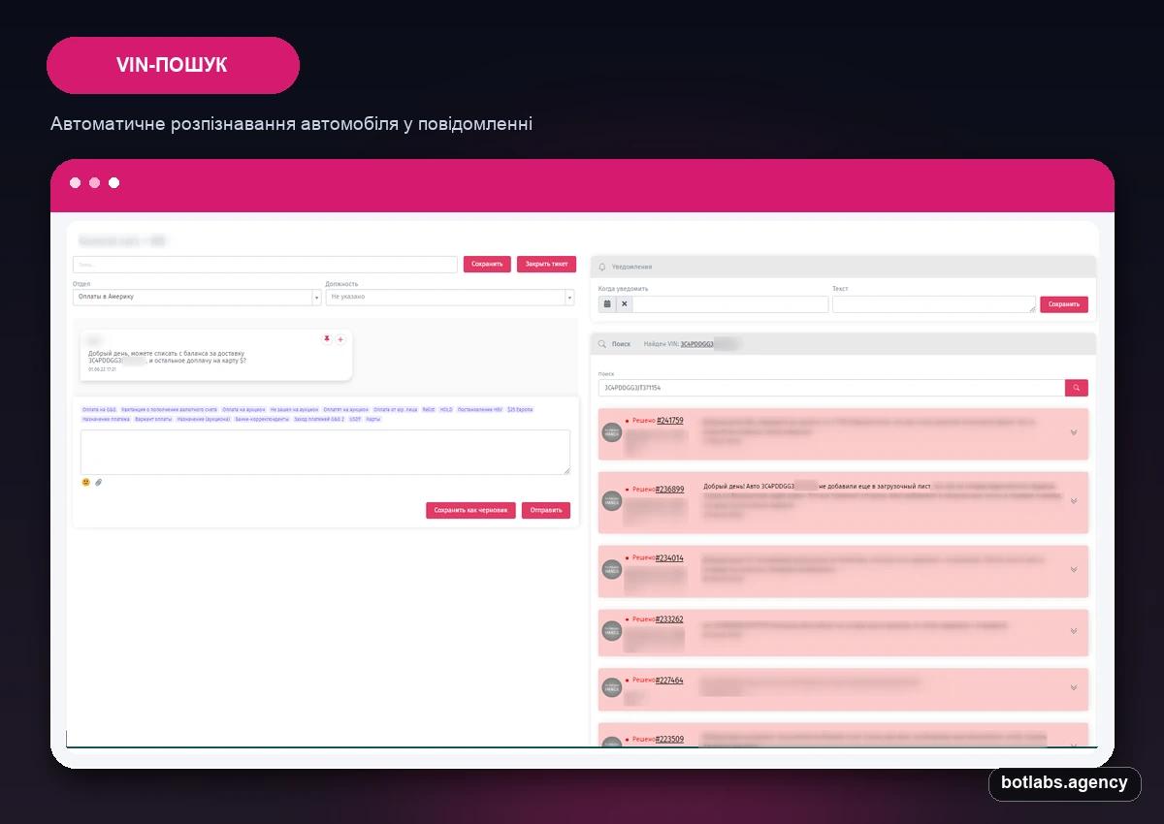1164x824 pixels.
Task: Click the ticket title field beside Сохранить
Action: point(265,264)
